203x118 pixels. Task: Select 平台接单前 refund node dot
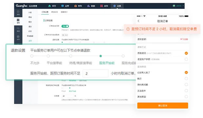(48, 56)
